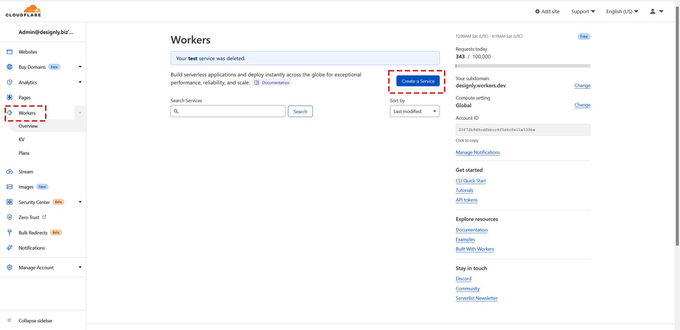Click Change next to subdomain

582,85
